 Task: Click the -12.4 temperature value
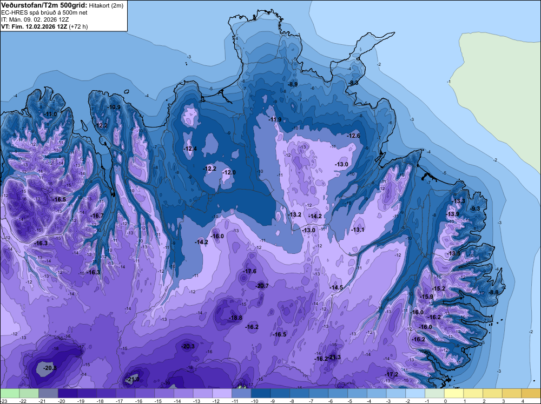point(190,149)
